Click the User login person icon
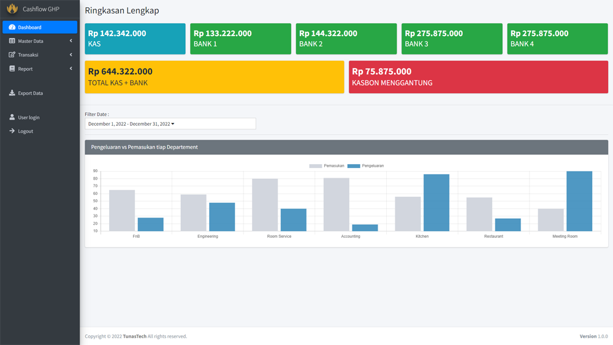 [12, 117]
